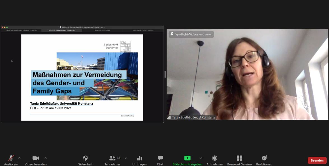Open the Umfragen polls panel
The height and width of the screenshot is (166, 329).
click(x=139, y=158)
